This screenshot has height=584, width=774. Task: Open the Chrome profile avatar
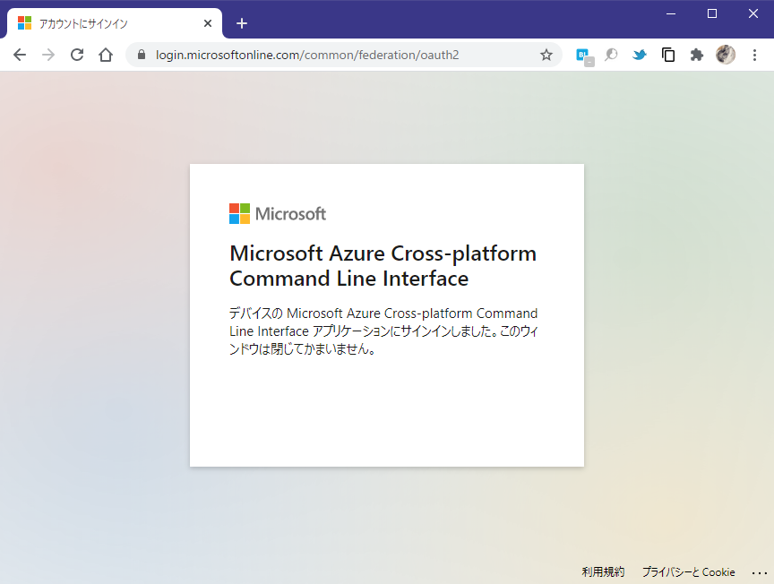(726, 55)
